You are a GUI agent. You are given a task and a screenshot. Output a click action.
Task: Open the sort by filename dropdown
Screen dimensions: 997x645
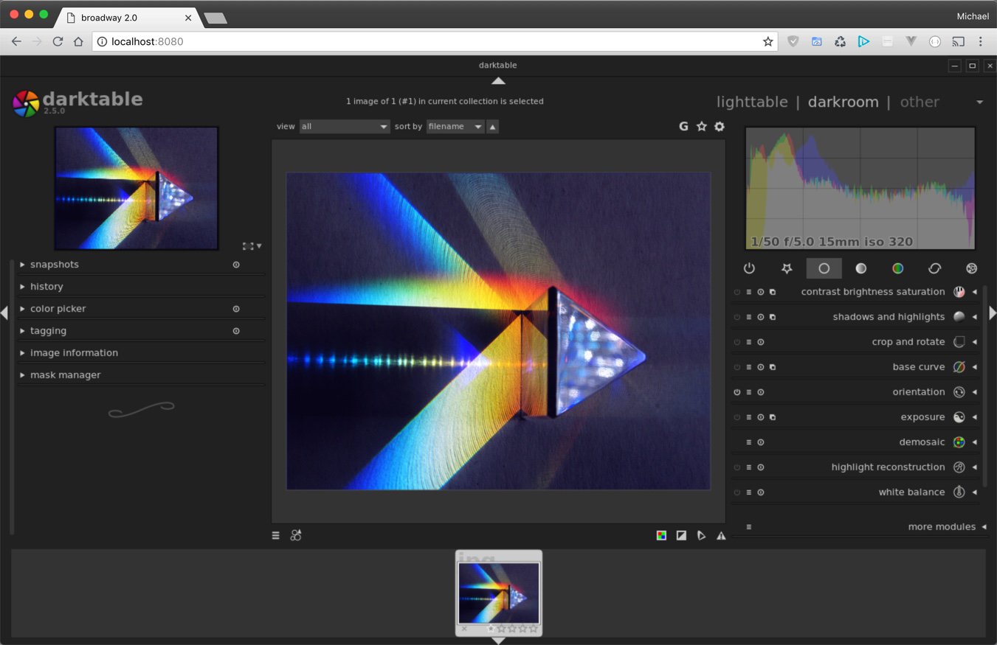click(455, 126)
